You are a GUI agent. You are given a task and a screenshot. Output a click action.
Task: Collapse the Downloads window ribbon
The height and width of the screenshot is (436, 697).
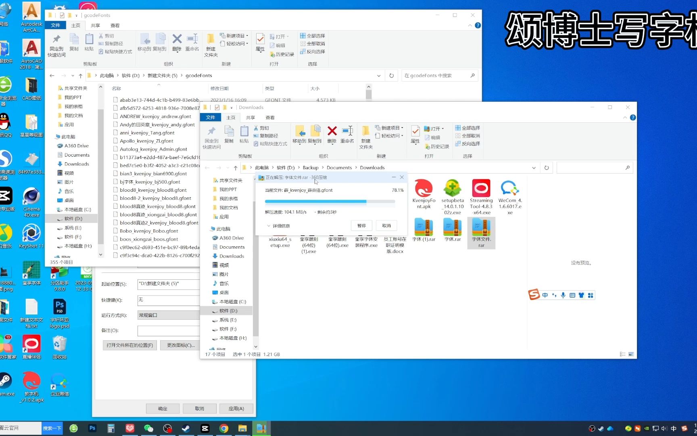click(x=625, y=117)
